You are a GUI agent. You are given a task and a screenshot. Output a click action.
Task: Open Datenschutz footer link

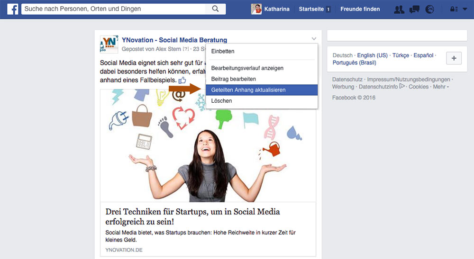(x=347, y=80)
